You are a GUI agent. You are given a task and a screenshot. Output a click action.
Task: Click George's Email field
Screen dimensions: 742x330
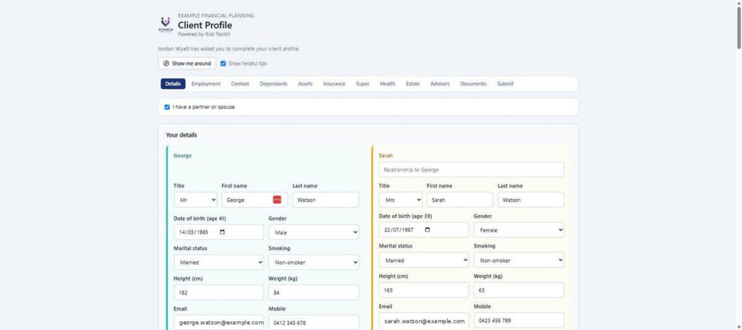(x=219, y=323)
